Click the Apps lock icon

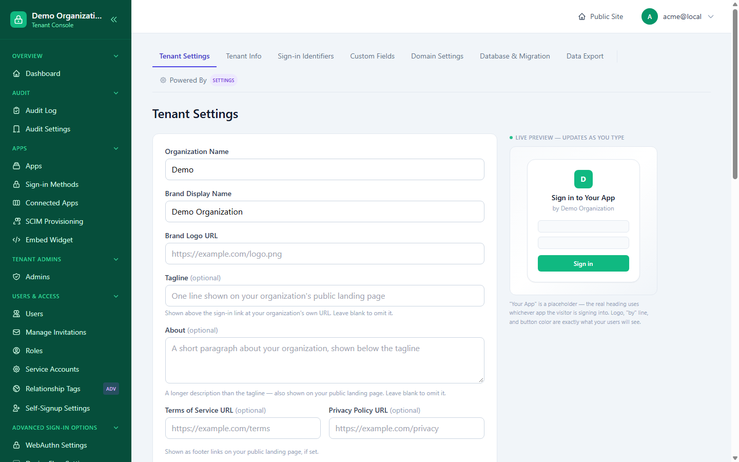tap(16, 166)
